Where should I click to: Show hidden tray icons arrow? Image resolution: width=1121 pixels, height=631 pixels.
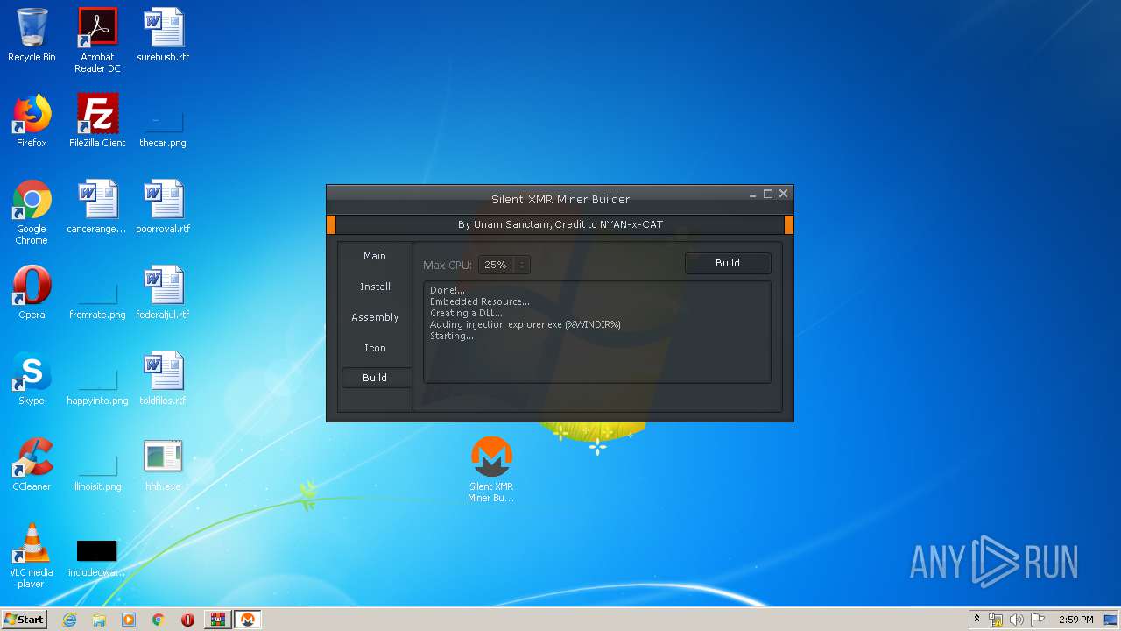[976, 620]
